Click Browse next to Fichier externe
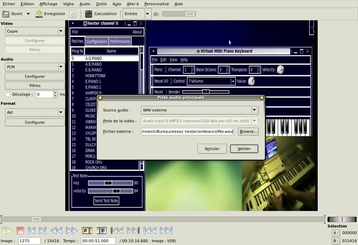This screenshot has width=358, height=245. point(248,131)
